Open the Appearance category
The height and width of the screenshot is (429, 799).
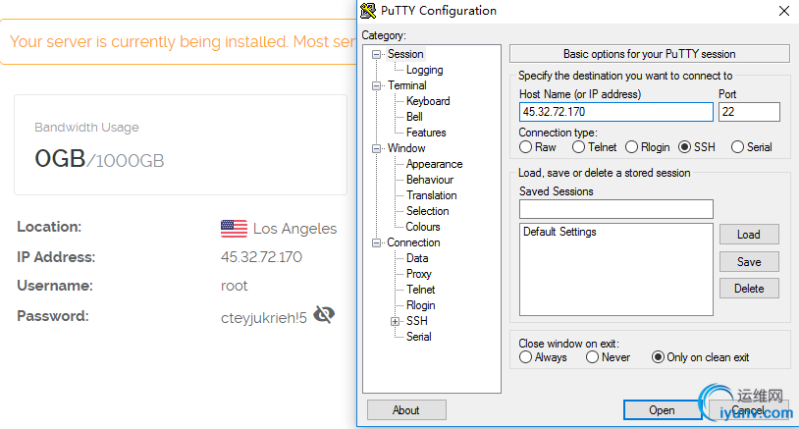pos(434,164)
